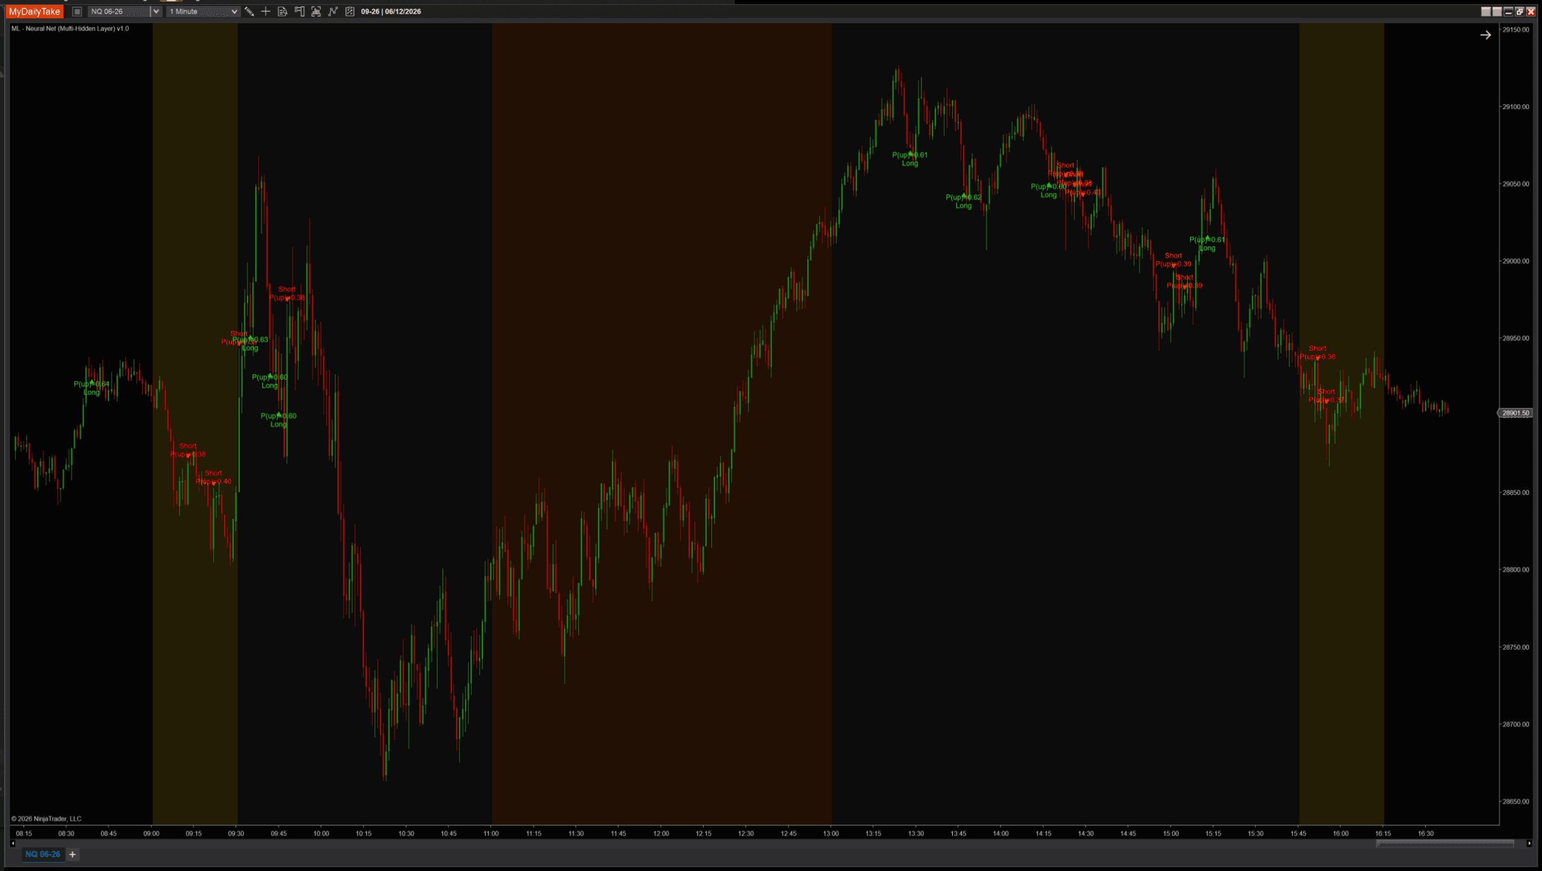Click the 15:45 time axis label
Viewport: 1542px width, 871px height.
(x=1299, y=834)
